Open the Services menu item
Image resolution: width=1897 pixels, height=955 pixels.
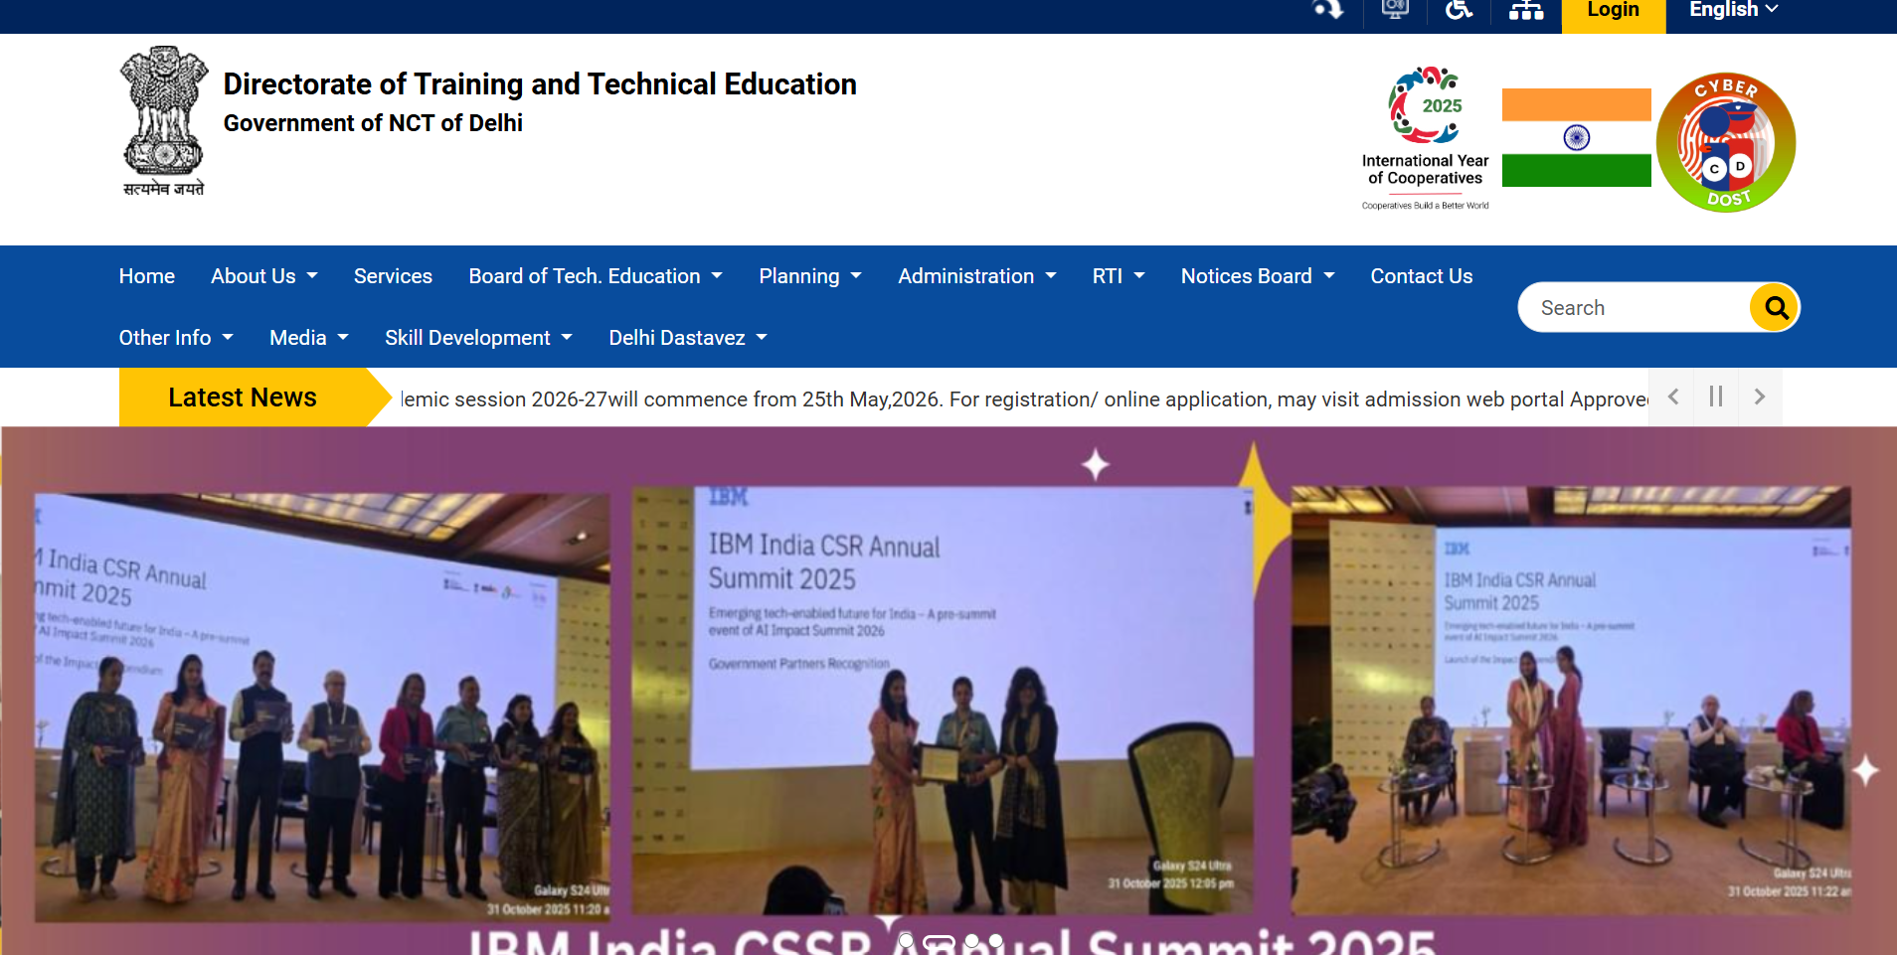pos(393,276)
